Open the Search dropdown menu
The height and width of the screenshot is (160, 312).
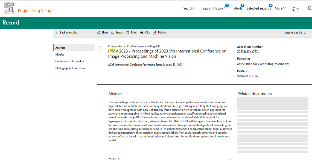(x=190, y=8)
